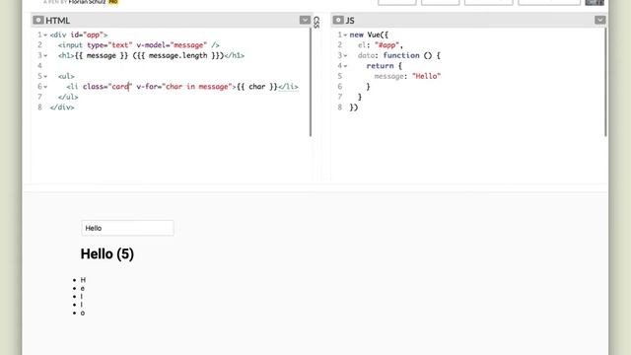Screen dimensions: 631x355
Task: Fold the h1 line in HTML editor
Action: pyautogui.click(x=45, y=55)
